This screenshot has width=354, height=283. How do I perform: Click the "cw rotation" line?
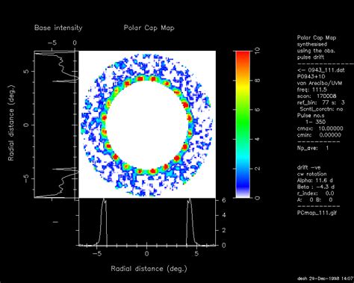[x=311, y=174]
